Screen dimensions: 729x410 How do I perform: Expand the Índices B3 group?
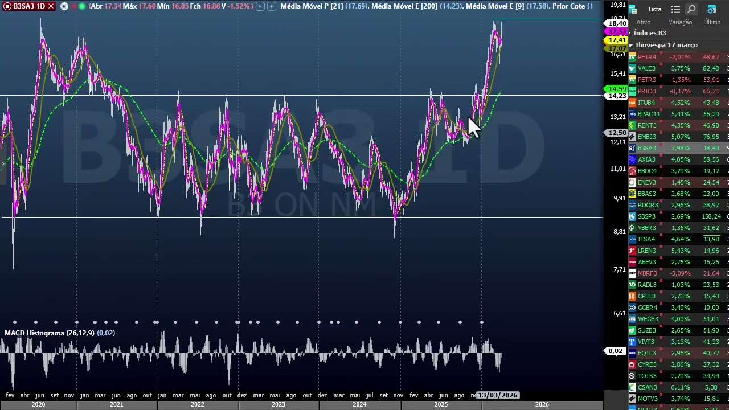click(629, 33)
